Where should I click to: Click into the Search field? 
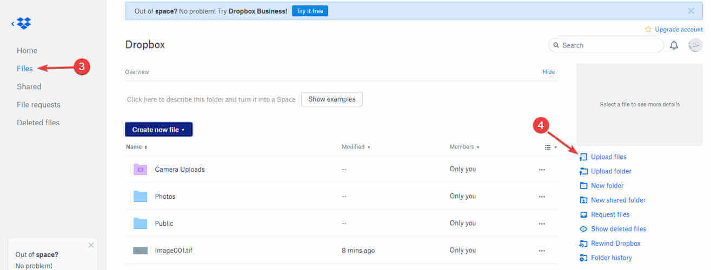point(606,45)
